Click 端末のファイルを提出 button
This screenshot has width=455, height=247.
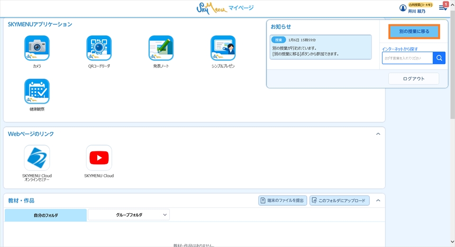click(282, 201)
